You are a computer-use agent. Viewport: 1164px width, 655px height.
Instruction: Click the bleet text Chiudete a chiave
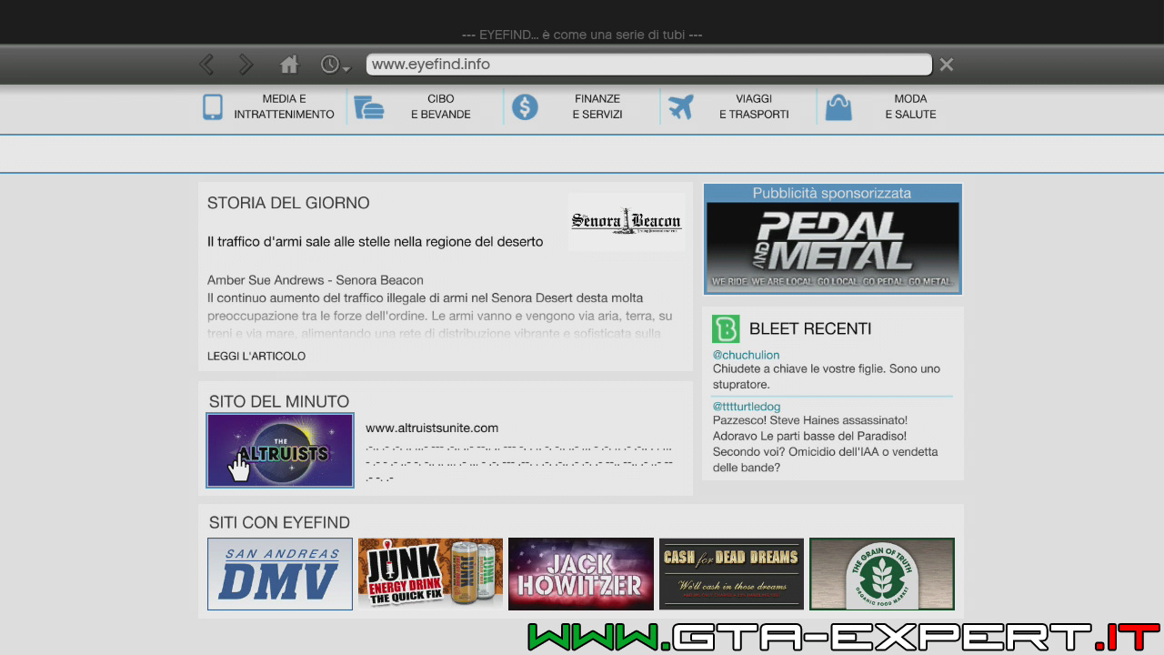click(827, 377)
